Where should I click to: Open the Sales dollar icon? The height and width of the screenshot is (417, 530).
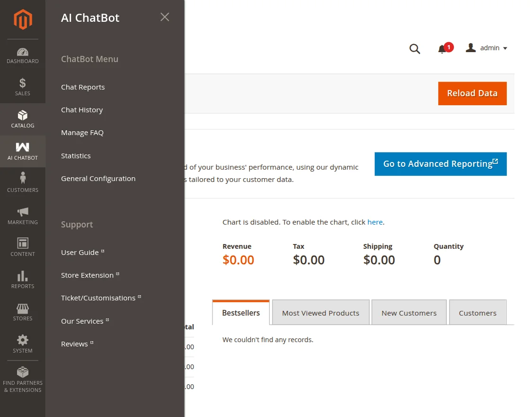(23, 84)
